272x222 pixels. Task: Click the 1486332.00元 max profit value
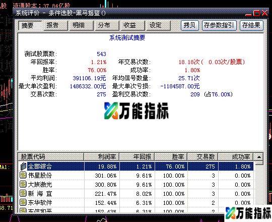click(88, 86)
